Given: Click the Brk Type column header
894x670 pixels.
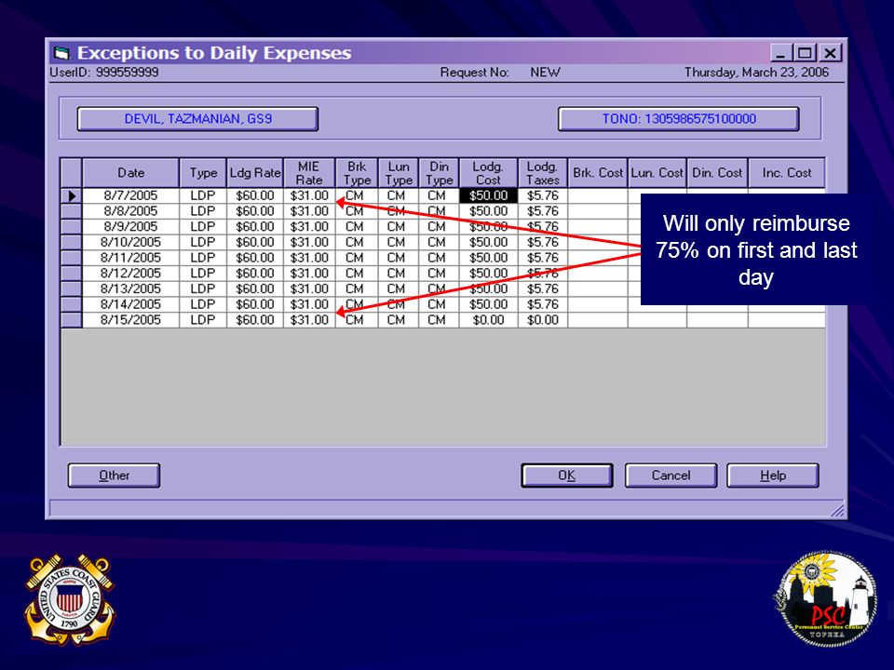Looking at the screenshot, I should point(357,173).
